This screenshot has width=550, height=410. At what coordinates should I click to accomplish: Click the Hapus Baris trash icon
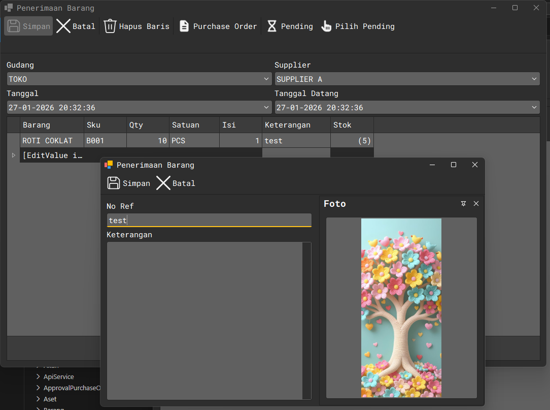[x=110, y=26]
